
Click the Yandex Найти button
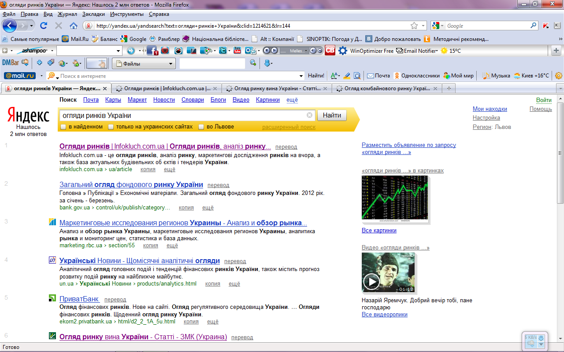[x=332, y=115]
